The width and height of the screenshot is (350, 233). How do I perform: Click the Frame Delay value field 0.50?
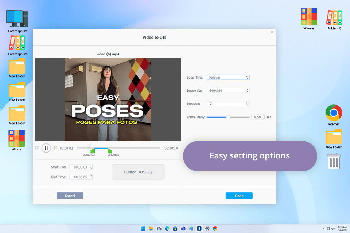point(258,117)
